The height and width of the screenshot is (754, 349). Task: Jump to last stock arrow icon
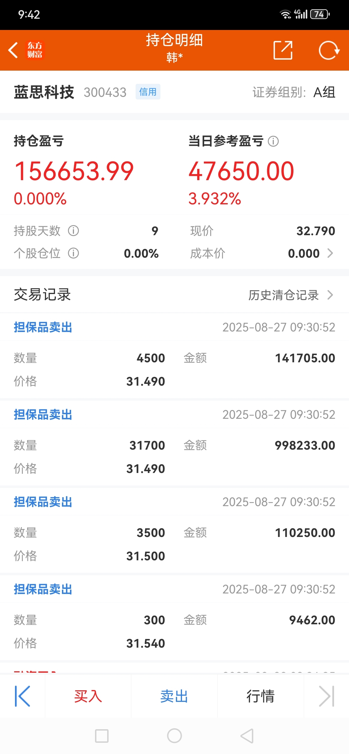(327, 696)
